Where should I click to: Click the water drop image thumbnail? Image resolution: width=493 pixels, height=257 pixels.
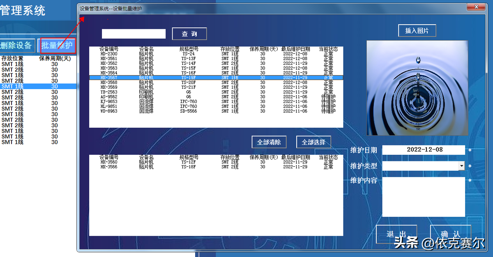pyautogui.click(x=417, y=88)
